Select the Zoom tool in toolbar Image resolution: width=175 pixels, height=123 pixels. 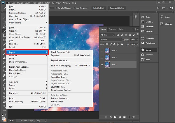click(x=4, y=106)
